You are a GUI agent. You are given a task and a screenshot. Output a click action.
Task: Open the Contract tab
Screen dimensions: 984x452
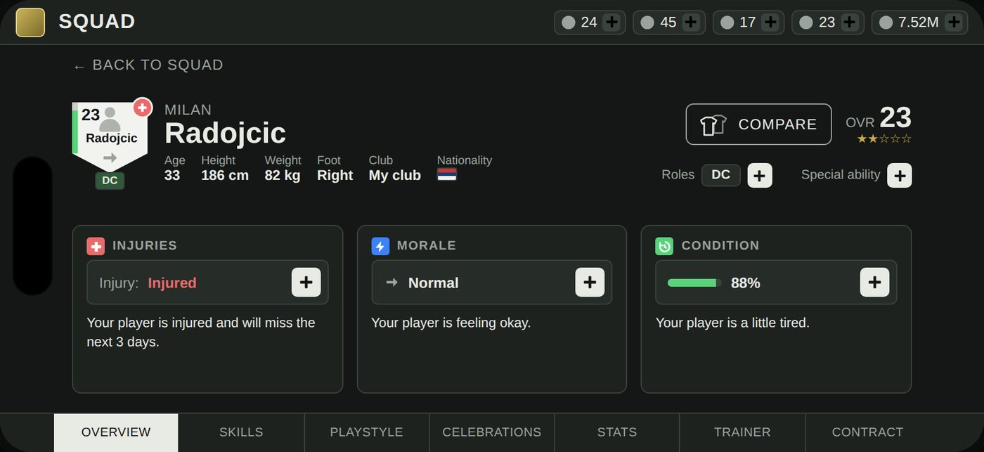[868, 432]
